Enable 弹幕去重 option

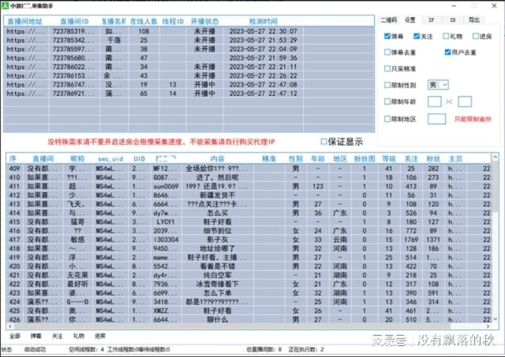(387, 52)
